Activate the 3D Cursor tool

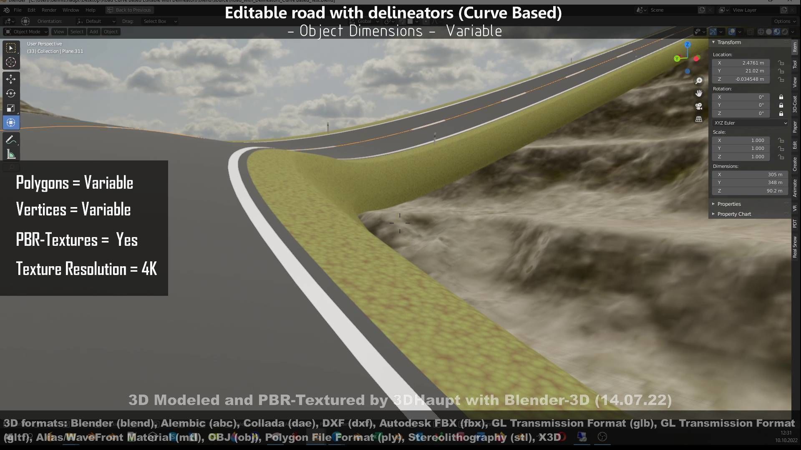11,62
